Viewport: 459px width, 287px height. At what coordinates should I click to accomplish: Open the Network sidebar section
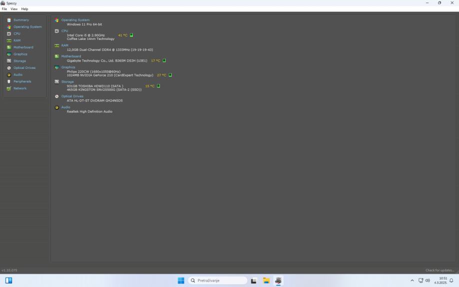[20, 88]
